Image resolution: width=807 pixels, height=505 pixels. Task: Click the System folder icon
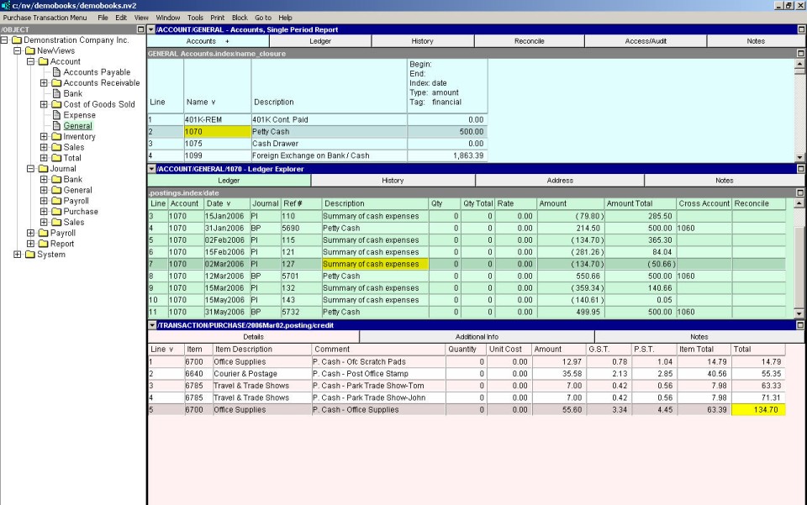click(29, 255)
